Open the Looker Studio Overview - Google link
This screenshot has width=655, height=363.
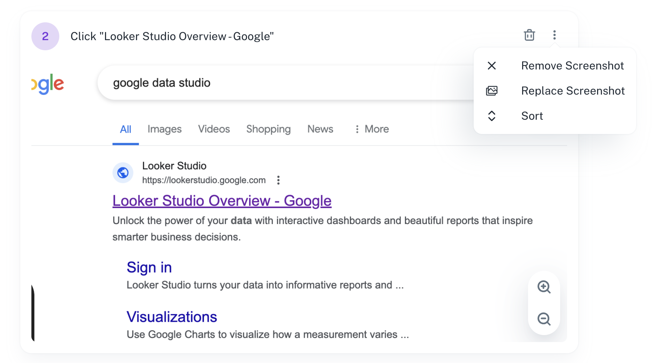pos(222,201)
